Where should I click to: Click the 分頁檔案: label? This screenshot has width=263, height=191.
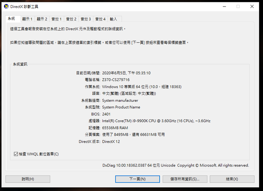pyautogui.click(x=92, y=135)
